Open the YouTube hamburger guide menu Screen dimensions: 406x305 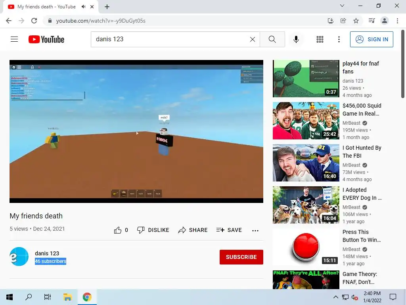(14, 39)
